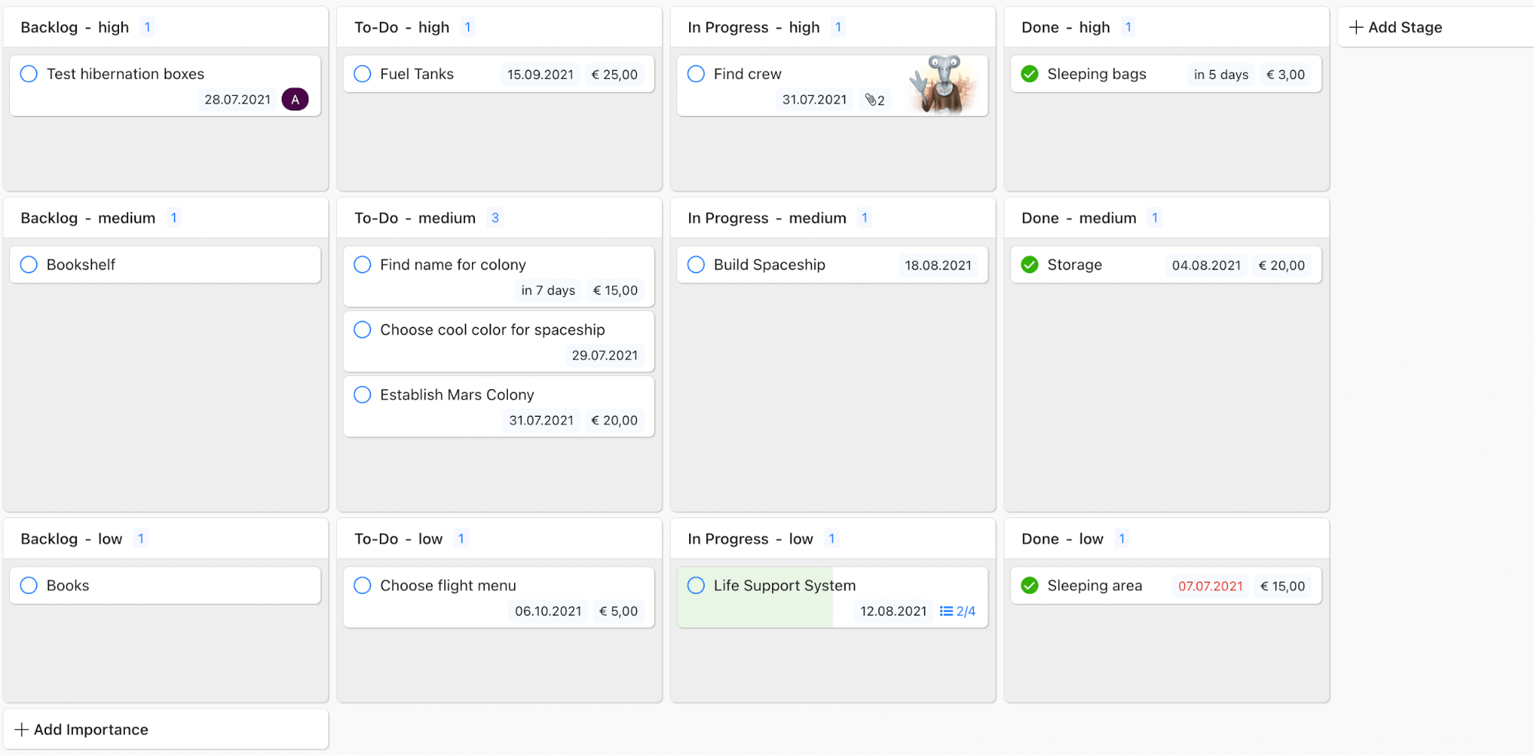Click the attachment paperclip icon on Find crew
Viewport: 1534px width, 756px height.
point(870,100)
